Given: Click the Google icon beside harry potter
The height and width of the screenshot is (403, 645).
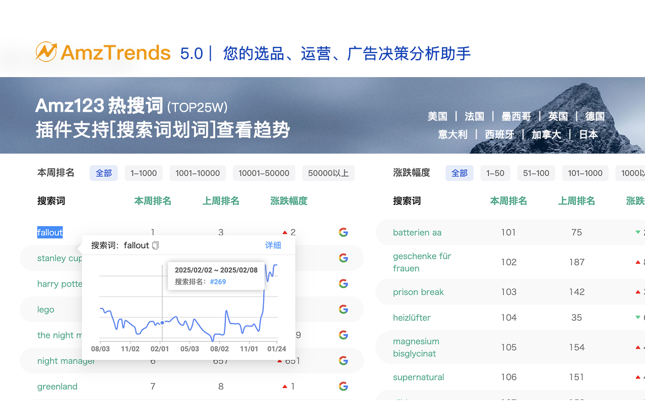Looking at the screenshot, I should 343,284.
